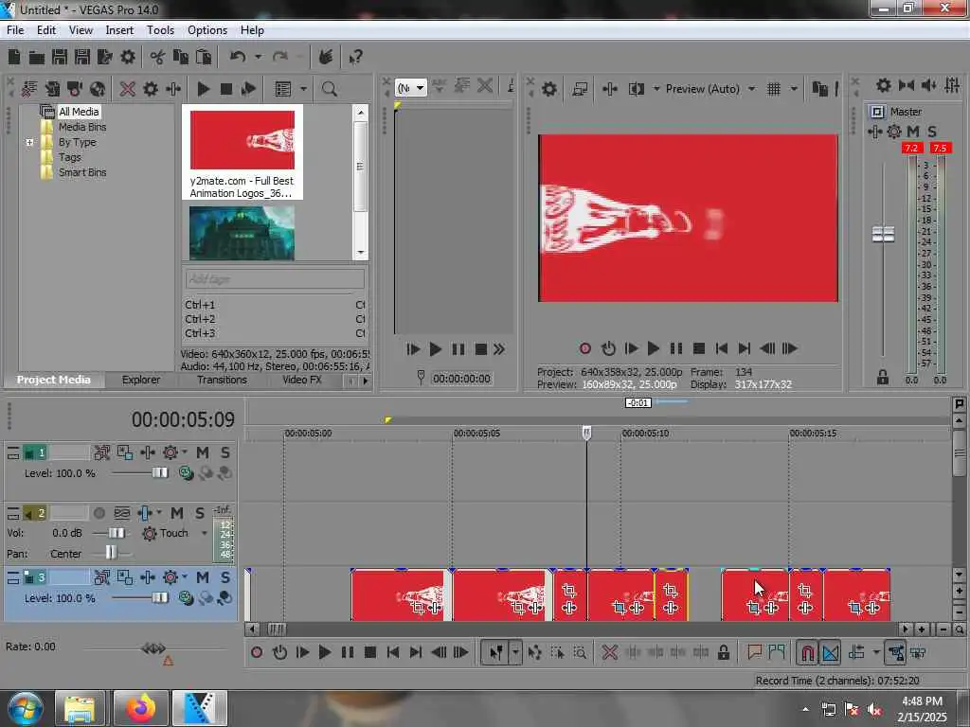Open Video Preview properties gear icon
970x727 pixels.
pyautogui.click(x=548, y=89)
